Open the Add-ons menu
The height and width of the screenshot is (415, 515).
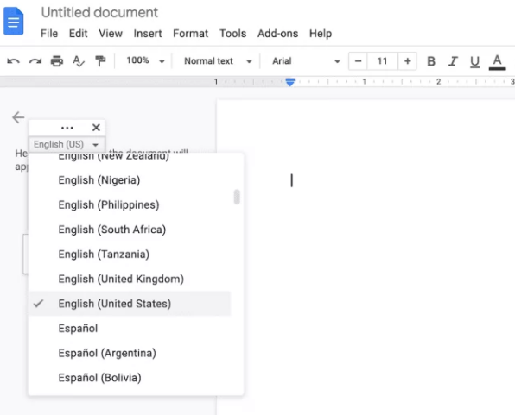(x=277, y=34)
